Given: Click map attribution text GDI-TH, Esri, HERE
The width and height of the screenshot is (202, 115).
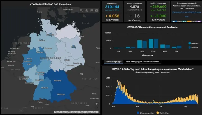Looking at the screenshot, I should [x=75, y=112].
